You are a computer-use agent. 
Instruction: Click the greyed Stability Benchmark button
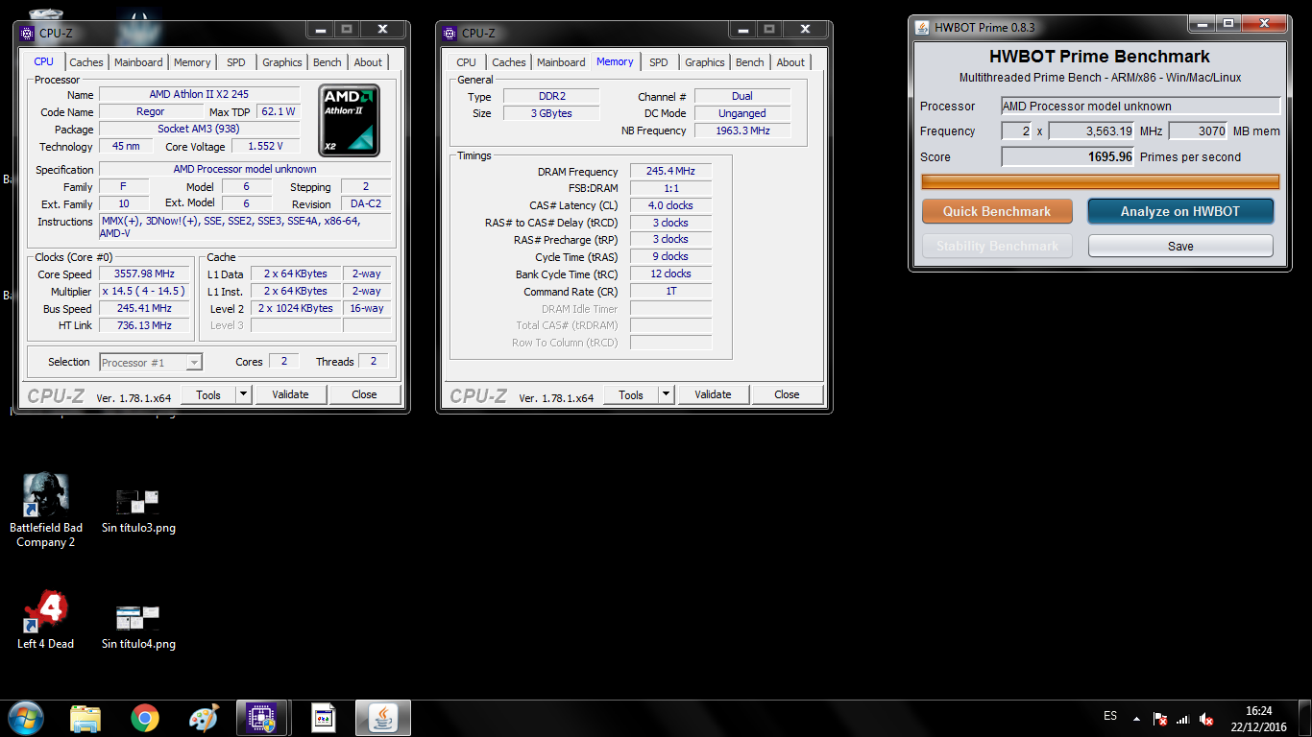point(997,246)
